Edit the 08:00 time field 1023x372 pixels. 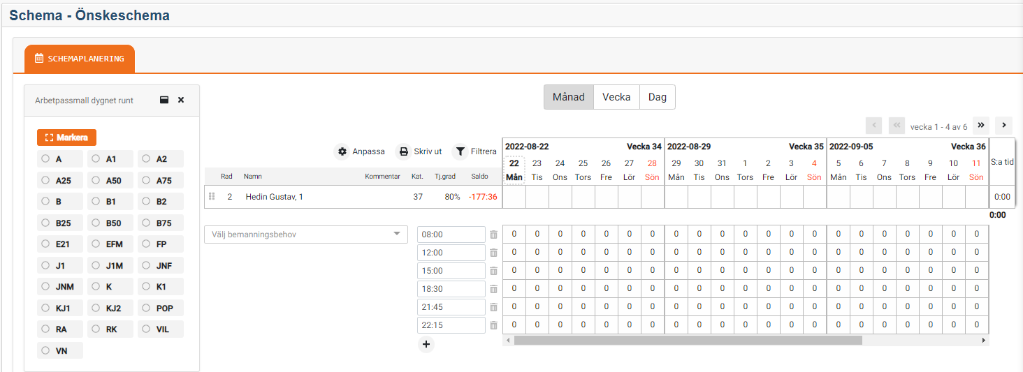[x=451, y=235]
